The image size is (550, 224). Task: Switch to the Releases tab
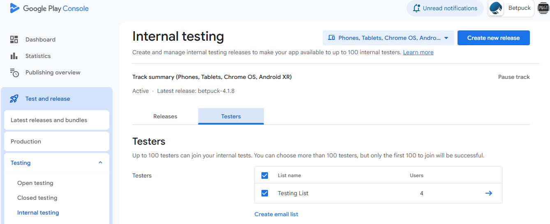tap(165, 116)
